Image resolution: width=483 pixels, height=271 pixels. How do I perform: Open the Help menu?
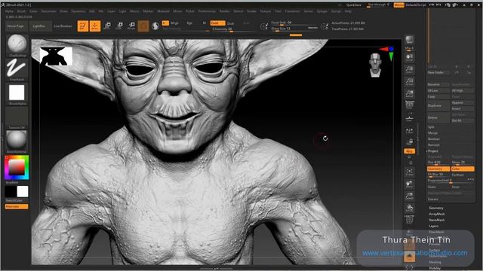[348, 11]
